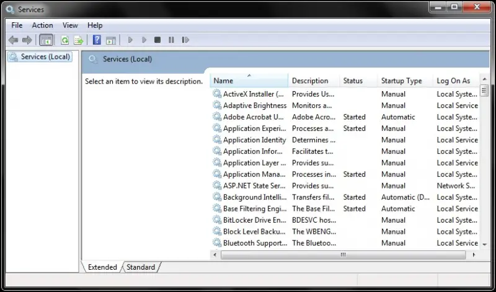
Task: Click horizontal scrollbar right arrow
Action: coord(474,255)
